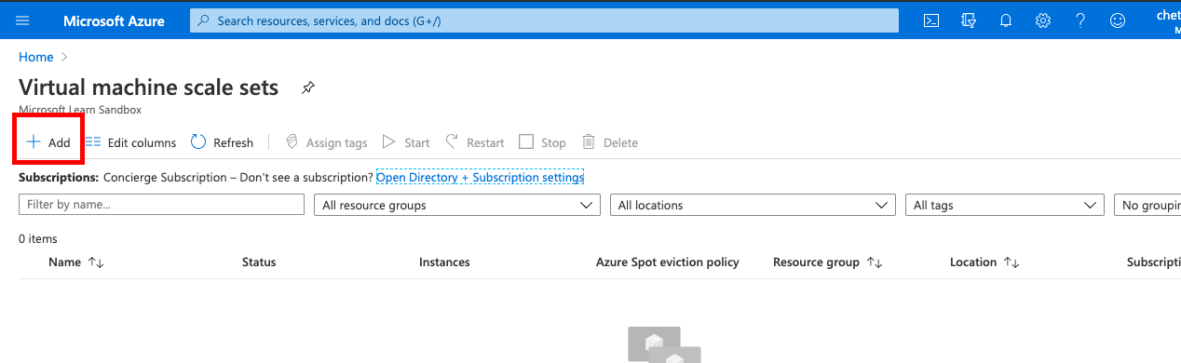Open Cloud Shell from top bar
Image resolution: width=1181 pixels, height=363 pixels.
point(931,20)
